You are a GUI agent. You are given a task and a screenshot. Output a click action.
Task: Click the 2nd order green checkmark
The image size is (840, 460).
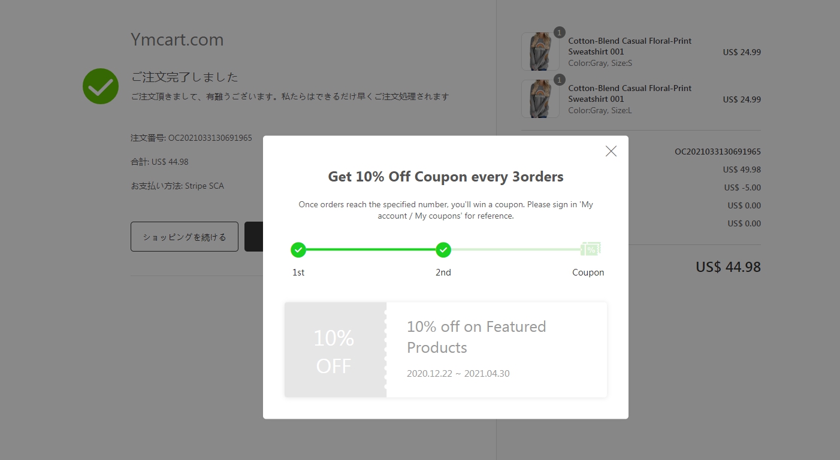[443, 250]
